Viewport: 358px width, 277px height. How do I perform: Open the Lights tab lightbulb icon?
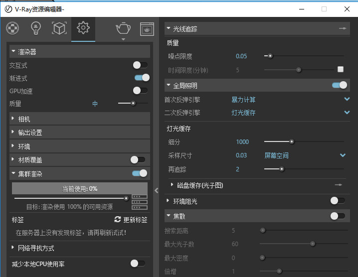click(x=35, y=28)
